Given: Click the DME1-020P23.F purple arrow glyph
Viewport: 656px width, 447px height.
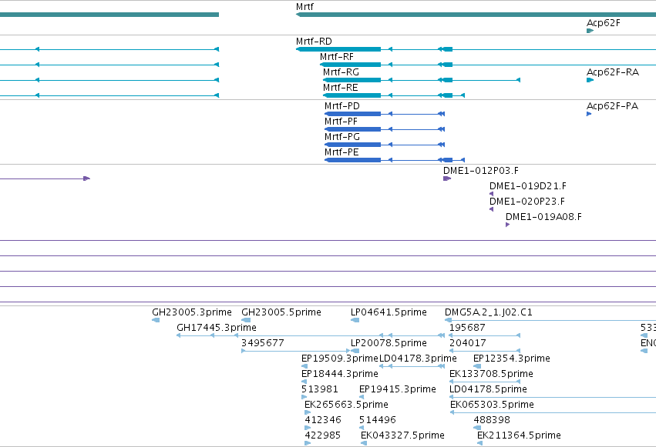Looking at the screenshot, I should pyautogui.click(x=492, y=209).
